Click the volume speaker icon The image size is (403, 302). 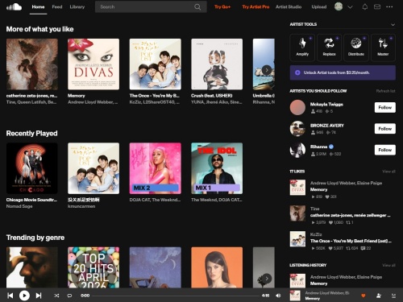point(278,296)
